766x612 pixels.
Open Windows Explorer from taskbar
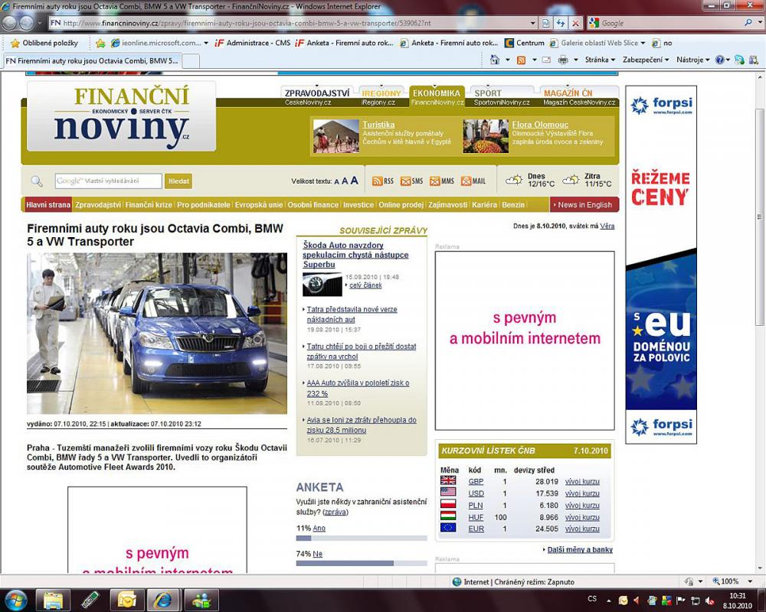tap(54, 601)
